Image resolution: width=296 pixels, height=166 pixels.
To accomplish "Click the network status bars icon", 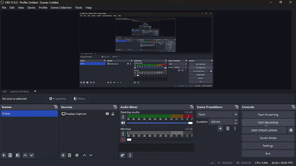I will [212, 163].
